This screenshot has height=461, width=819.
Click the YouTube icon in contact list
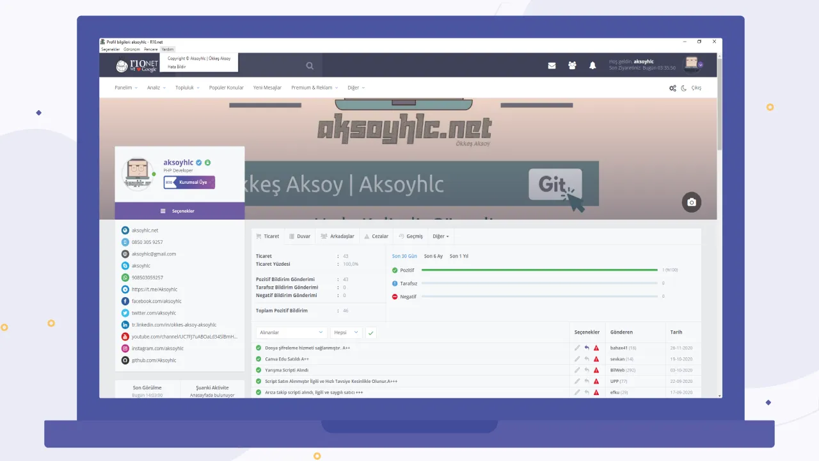coord(125,337)
